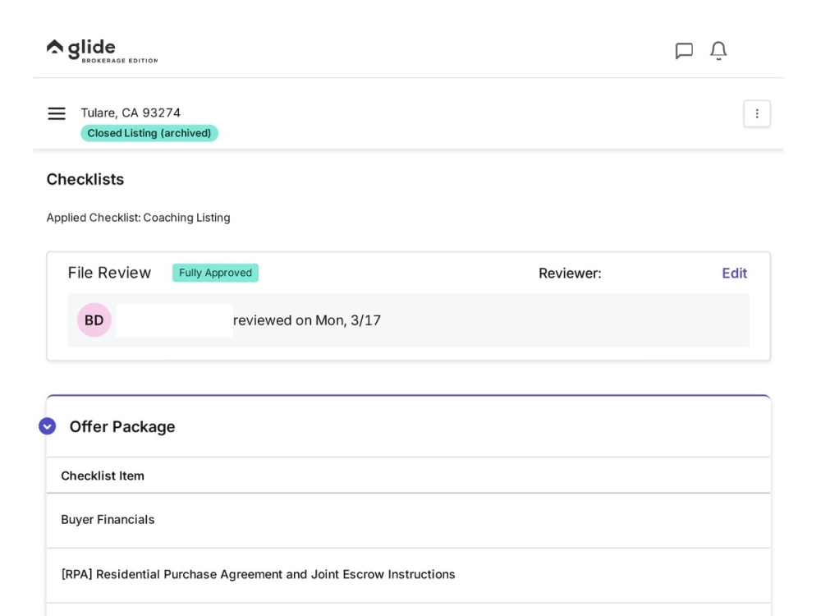Open the RPA Residential Purchase Agreement item
The width and height of the screenshot is (821, 616).
coord(408,575)
